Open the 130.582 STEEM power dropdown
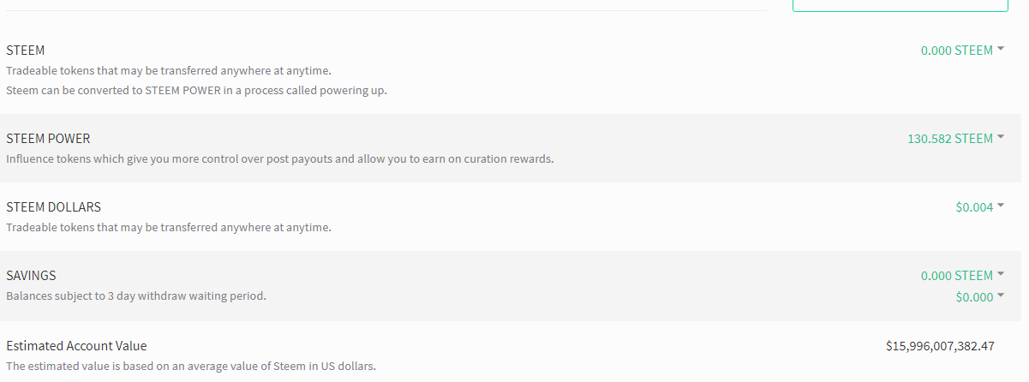This screenshot has height=382, width=1029. [x=955, y=139]
